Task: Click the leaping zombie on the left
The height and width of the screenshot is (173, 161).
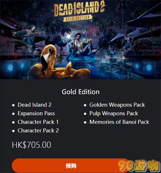Action: [29, 38]
